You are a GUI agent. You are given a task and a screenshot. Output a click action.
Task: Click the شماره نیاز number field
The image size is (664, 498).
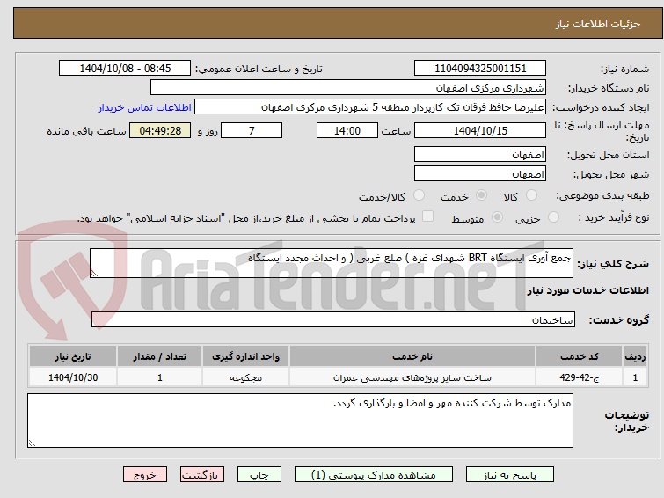click(480, 69)
